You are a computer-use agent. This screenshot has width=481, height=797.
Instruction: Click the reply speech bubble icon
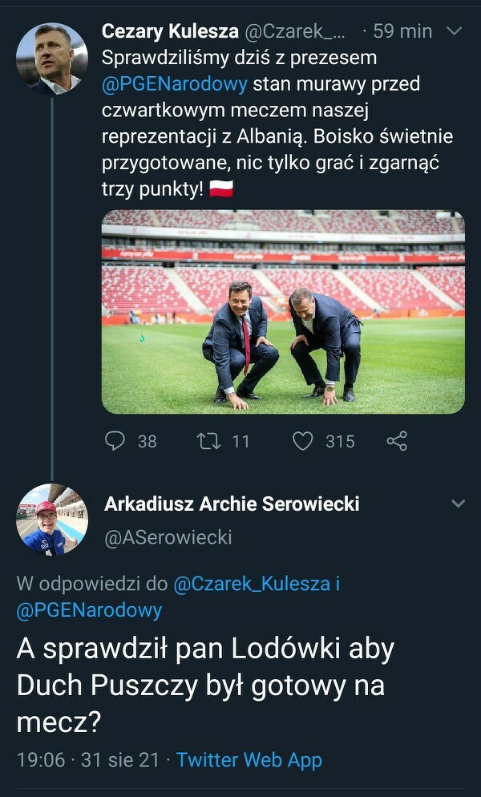click(116, 441)
